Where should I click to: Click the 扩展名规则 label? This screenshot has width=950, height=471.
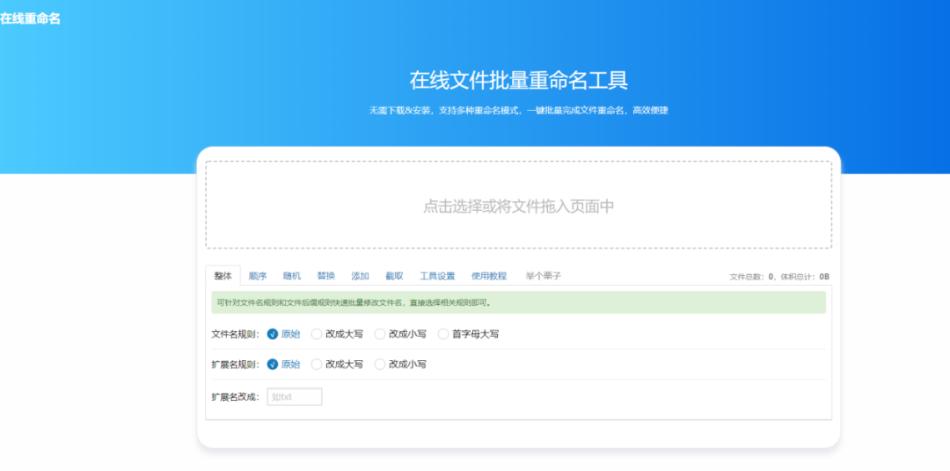coord(236,365)
